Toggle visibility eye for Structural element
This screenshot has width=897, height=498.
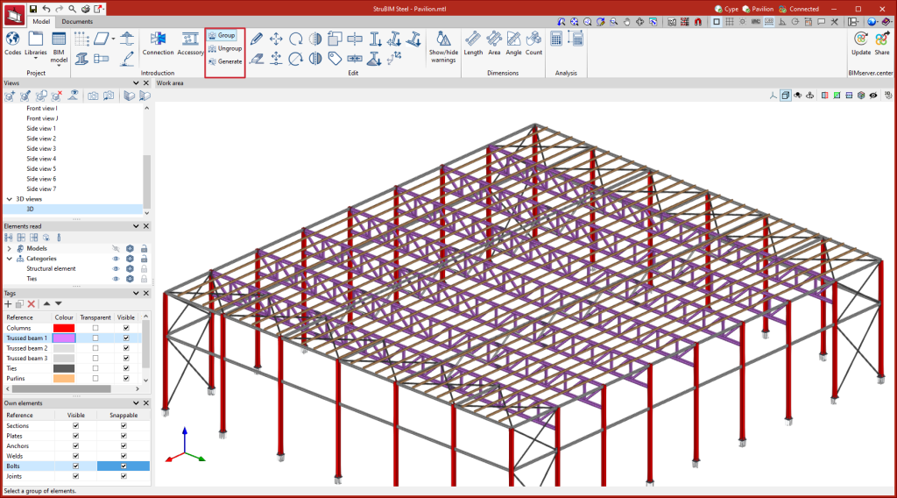tap(115, 268)
